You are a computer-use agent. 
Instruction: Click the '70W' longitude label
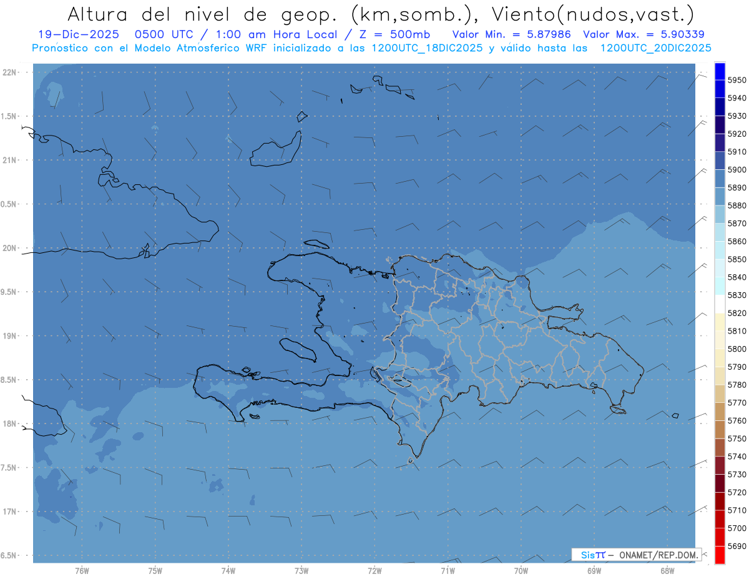pos(521,570)
